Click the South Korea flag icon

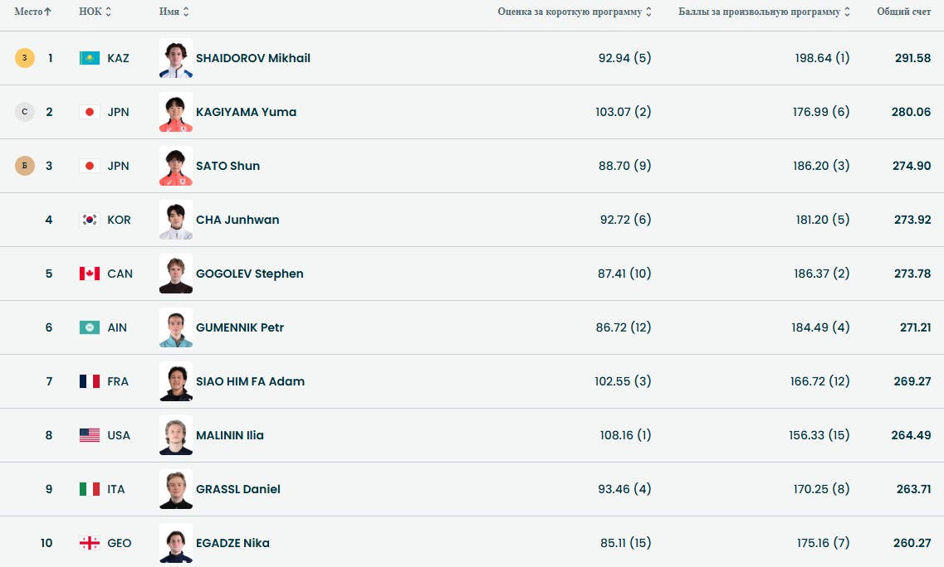[90, 220]
